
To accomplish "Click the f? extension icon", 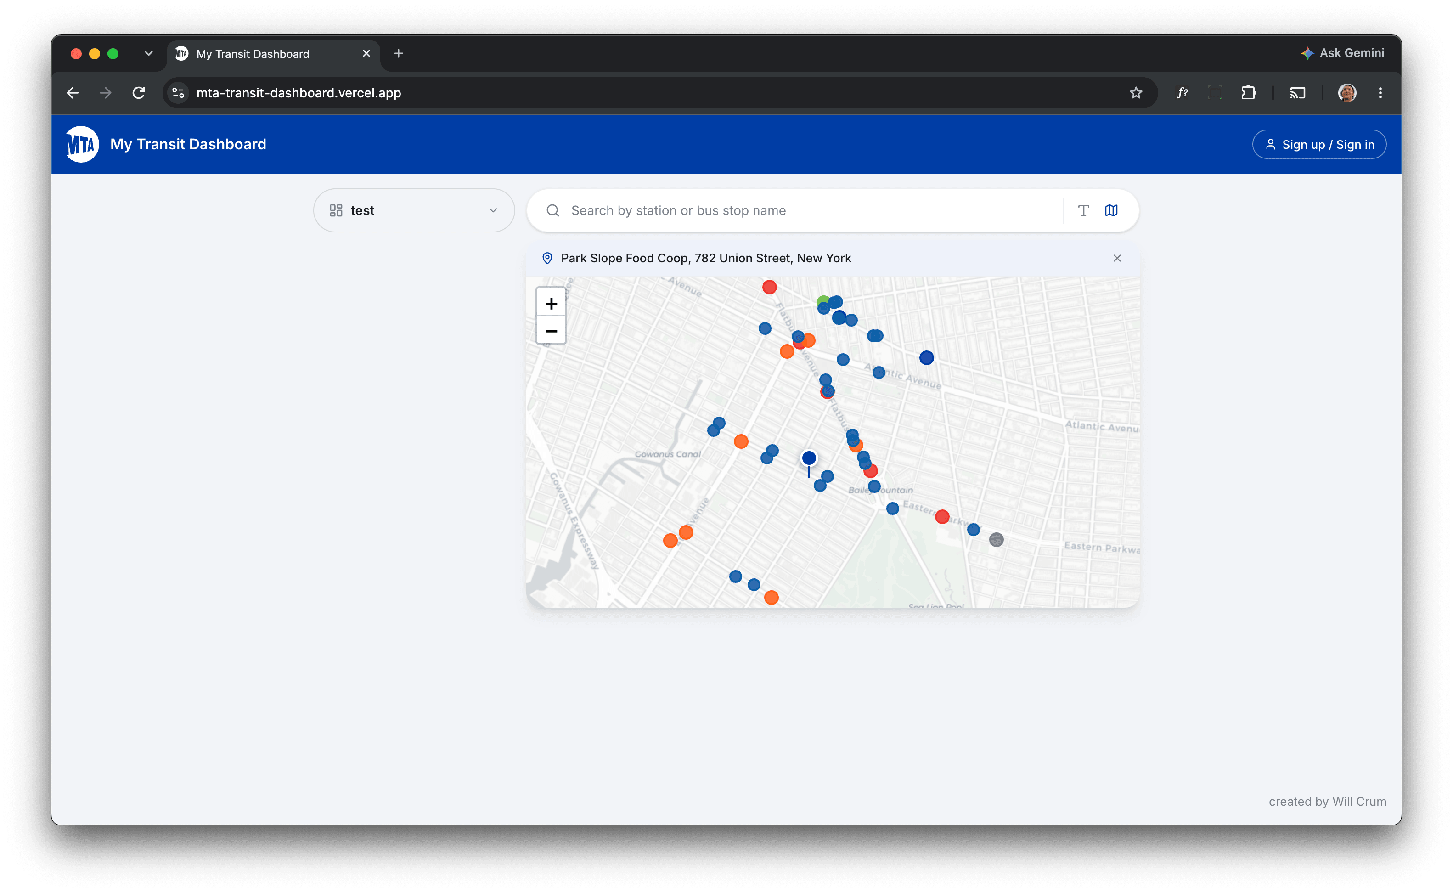I will tap(1182, 93).
